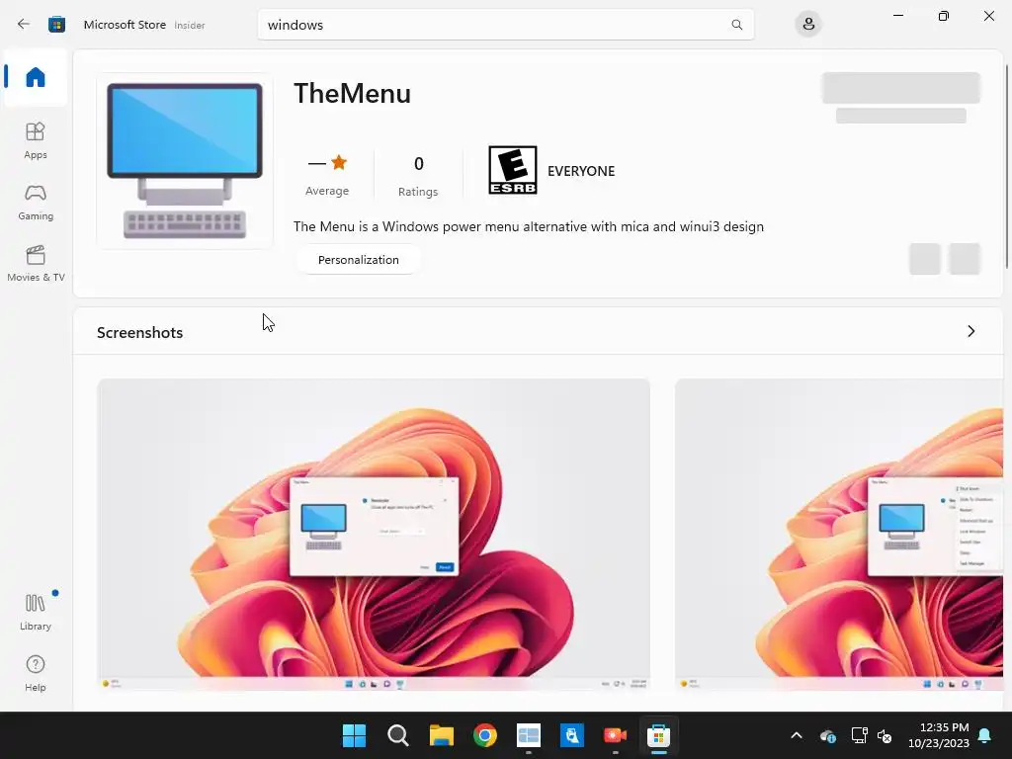Open Help in the sidebar
The image size is (1012, 759).
pos(36,674)
